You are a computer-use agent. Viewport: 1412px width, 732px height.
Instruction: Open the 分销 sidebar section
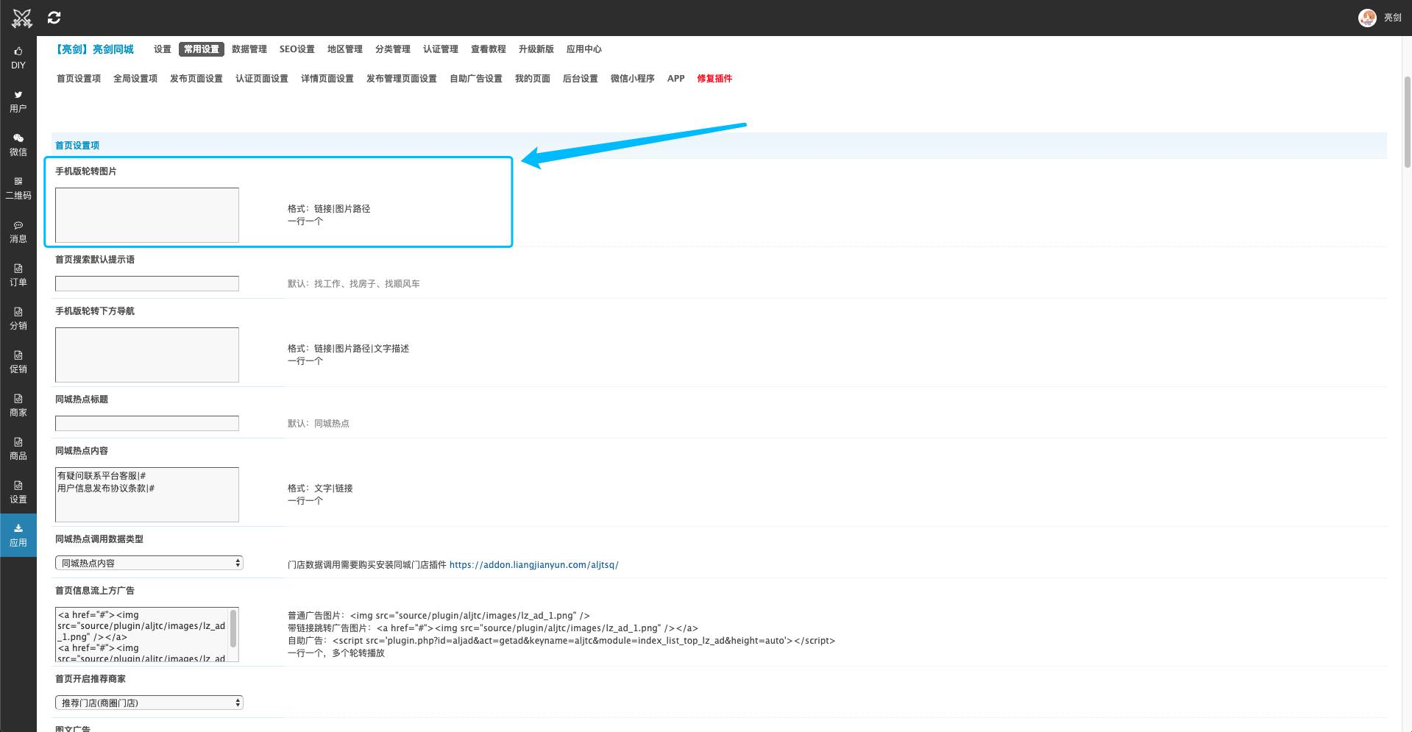pos(18,319)
